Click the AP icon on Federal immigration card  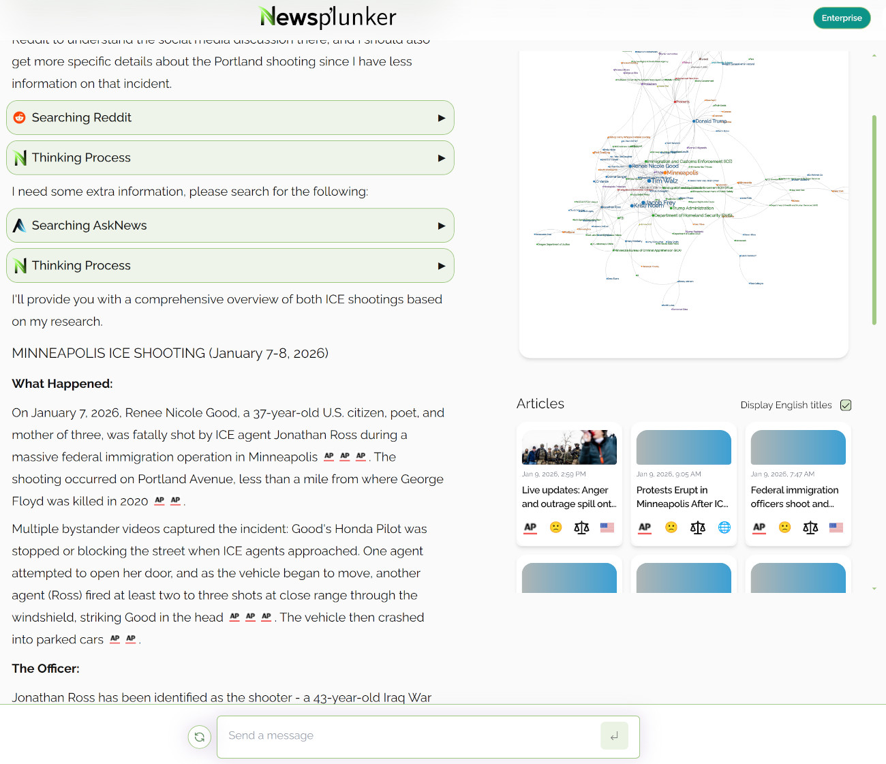click(759, 528)
